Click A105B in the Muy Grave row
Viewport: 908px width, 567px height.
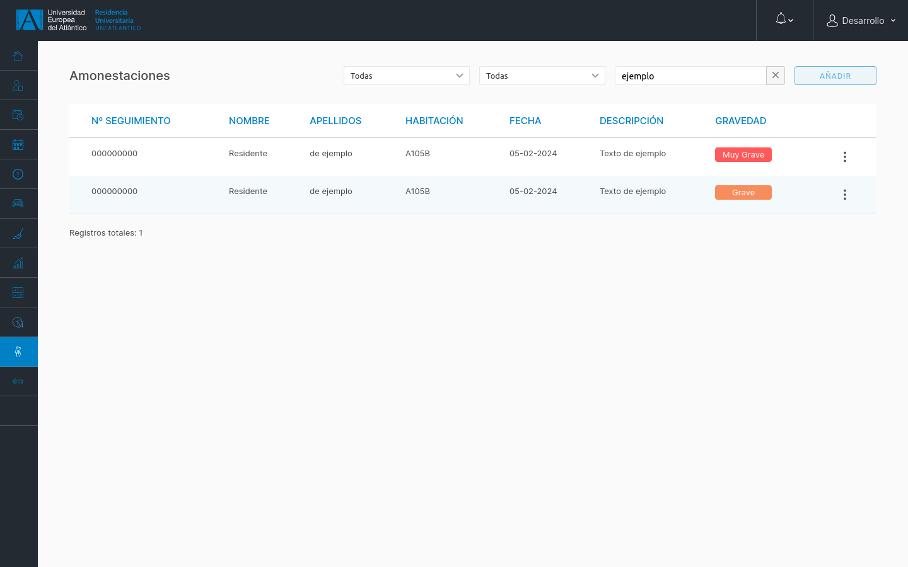[x=417, y=154]
